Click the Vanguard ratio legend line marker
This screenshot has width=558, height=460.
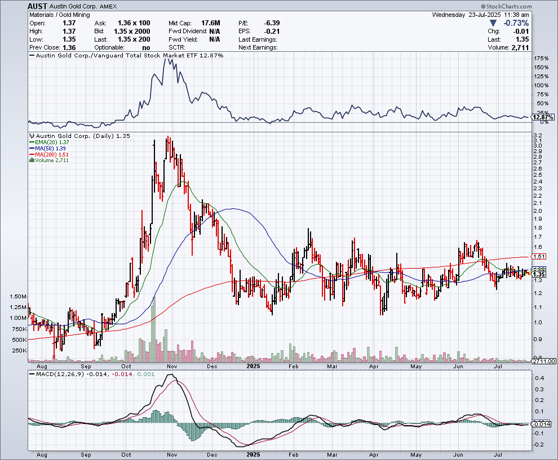(31, 56)
